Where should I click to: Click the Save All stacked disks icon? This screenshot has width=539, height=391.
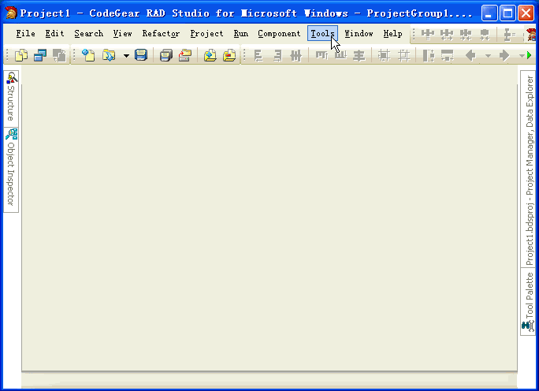166,55
